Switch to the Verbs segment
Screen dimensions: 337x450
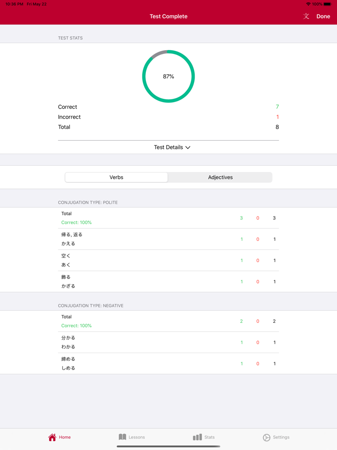[x=116, y=177]
